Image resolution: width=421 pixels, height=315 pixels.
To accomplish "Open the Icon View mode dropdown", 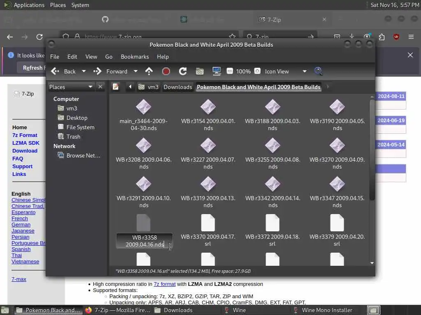I will coord(286,71).
